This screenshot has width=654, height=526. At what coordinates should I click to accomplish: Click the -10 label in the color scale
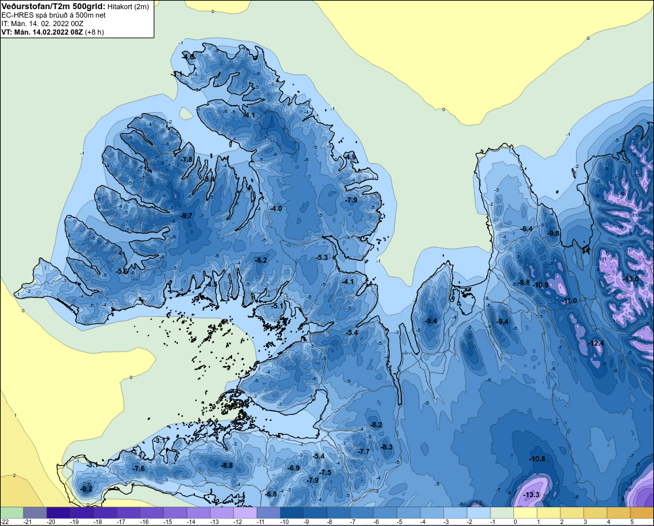point(284,522)
